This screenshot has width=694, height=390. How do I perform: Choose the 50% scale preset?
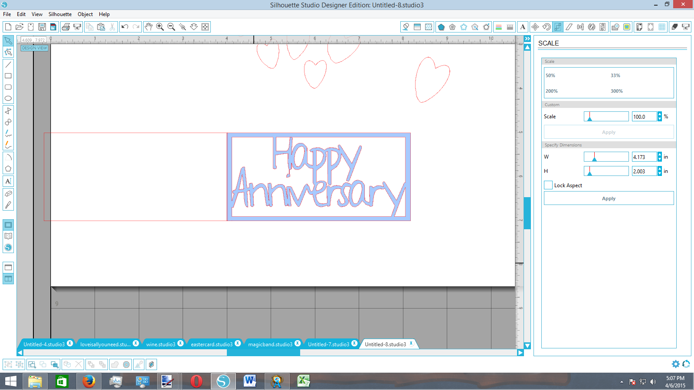(x=550, y=75)
